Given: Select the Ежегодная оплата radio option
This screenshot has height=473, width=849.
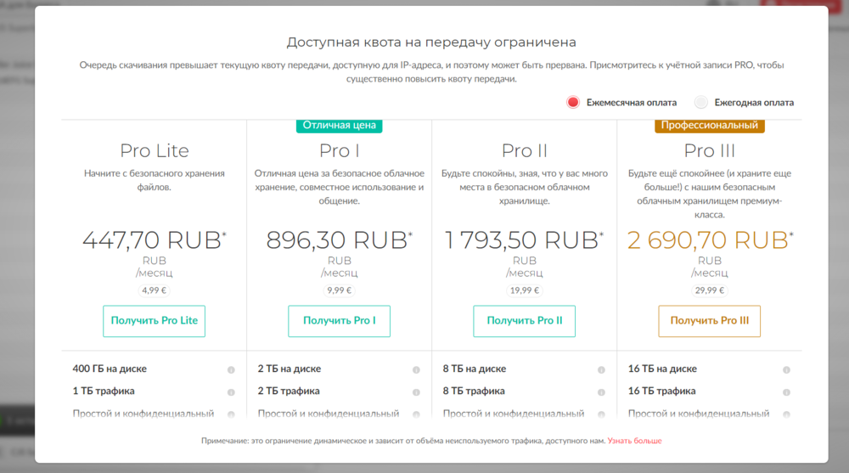Looking at the screenshot, I should (x=700, y=103).
